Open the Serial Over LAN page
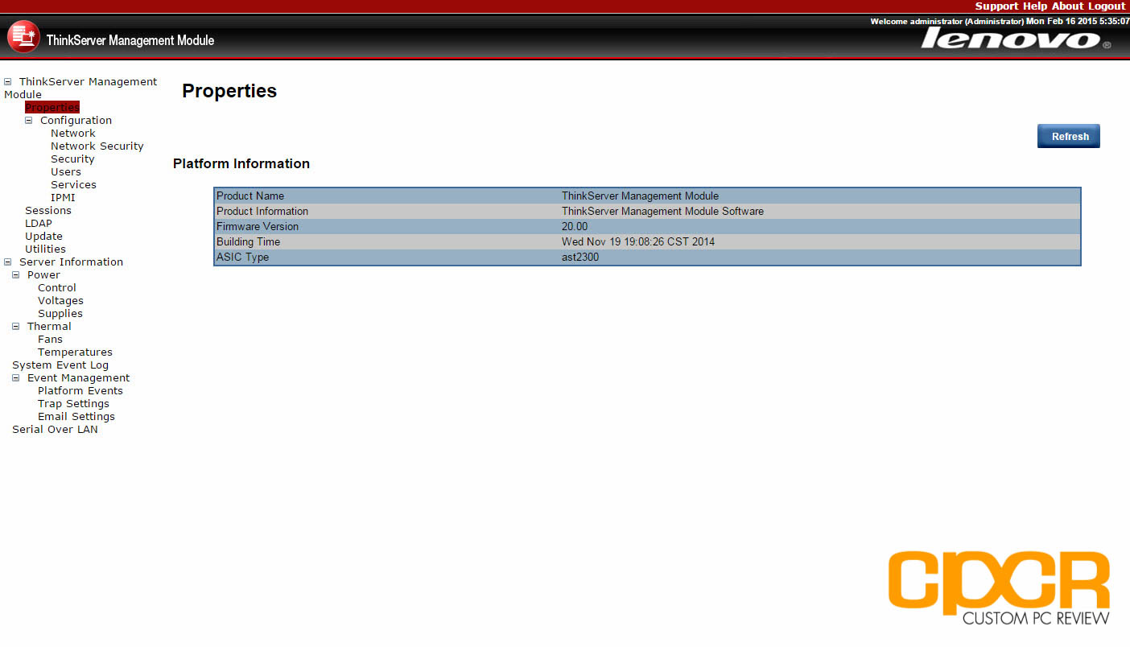The width and height of the screenshot is (1130, 647). (x=55, y=430)
